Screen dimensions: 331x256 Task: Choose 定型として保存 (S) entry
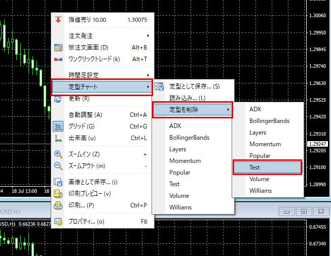(x=193, y=87)
